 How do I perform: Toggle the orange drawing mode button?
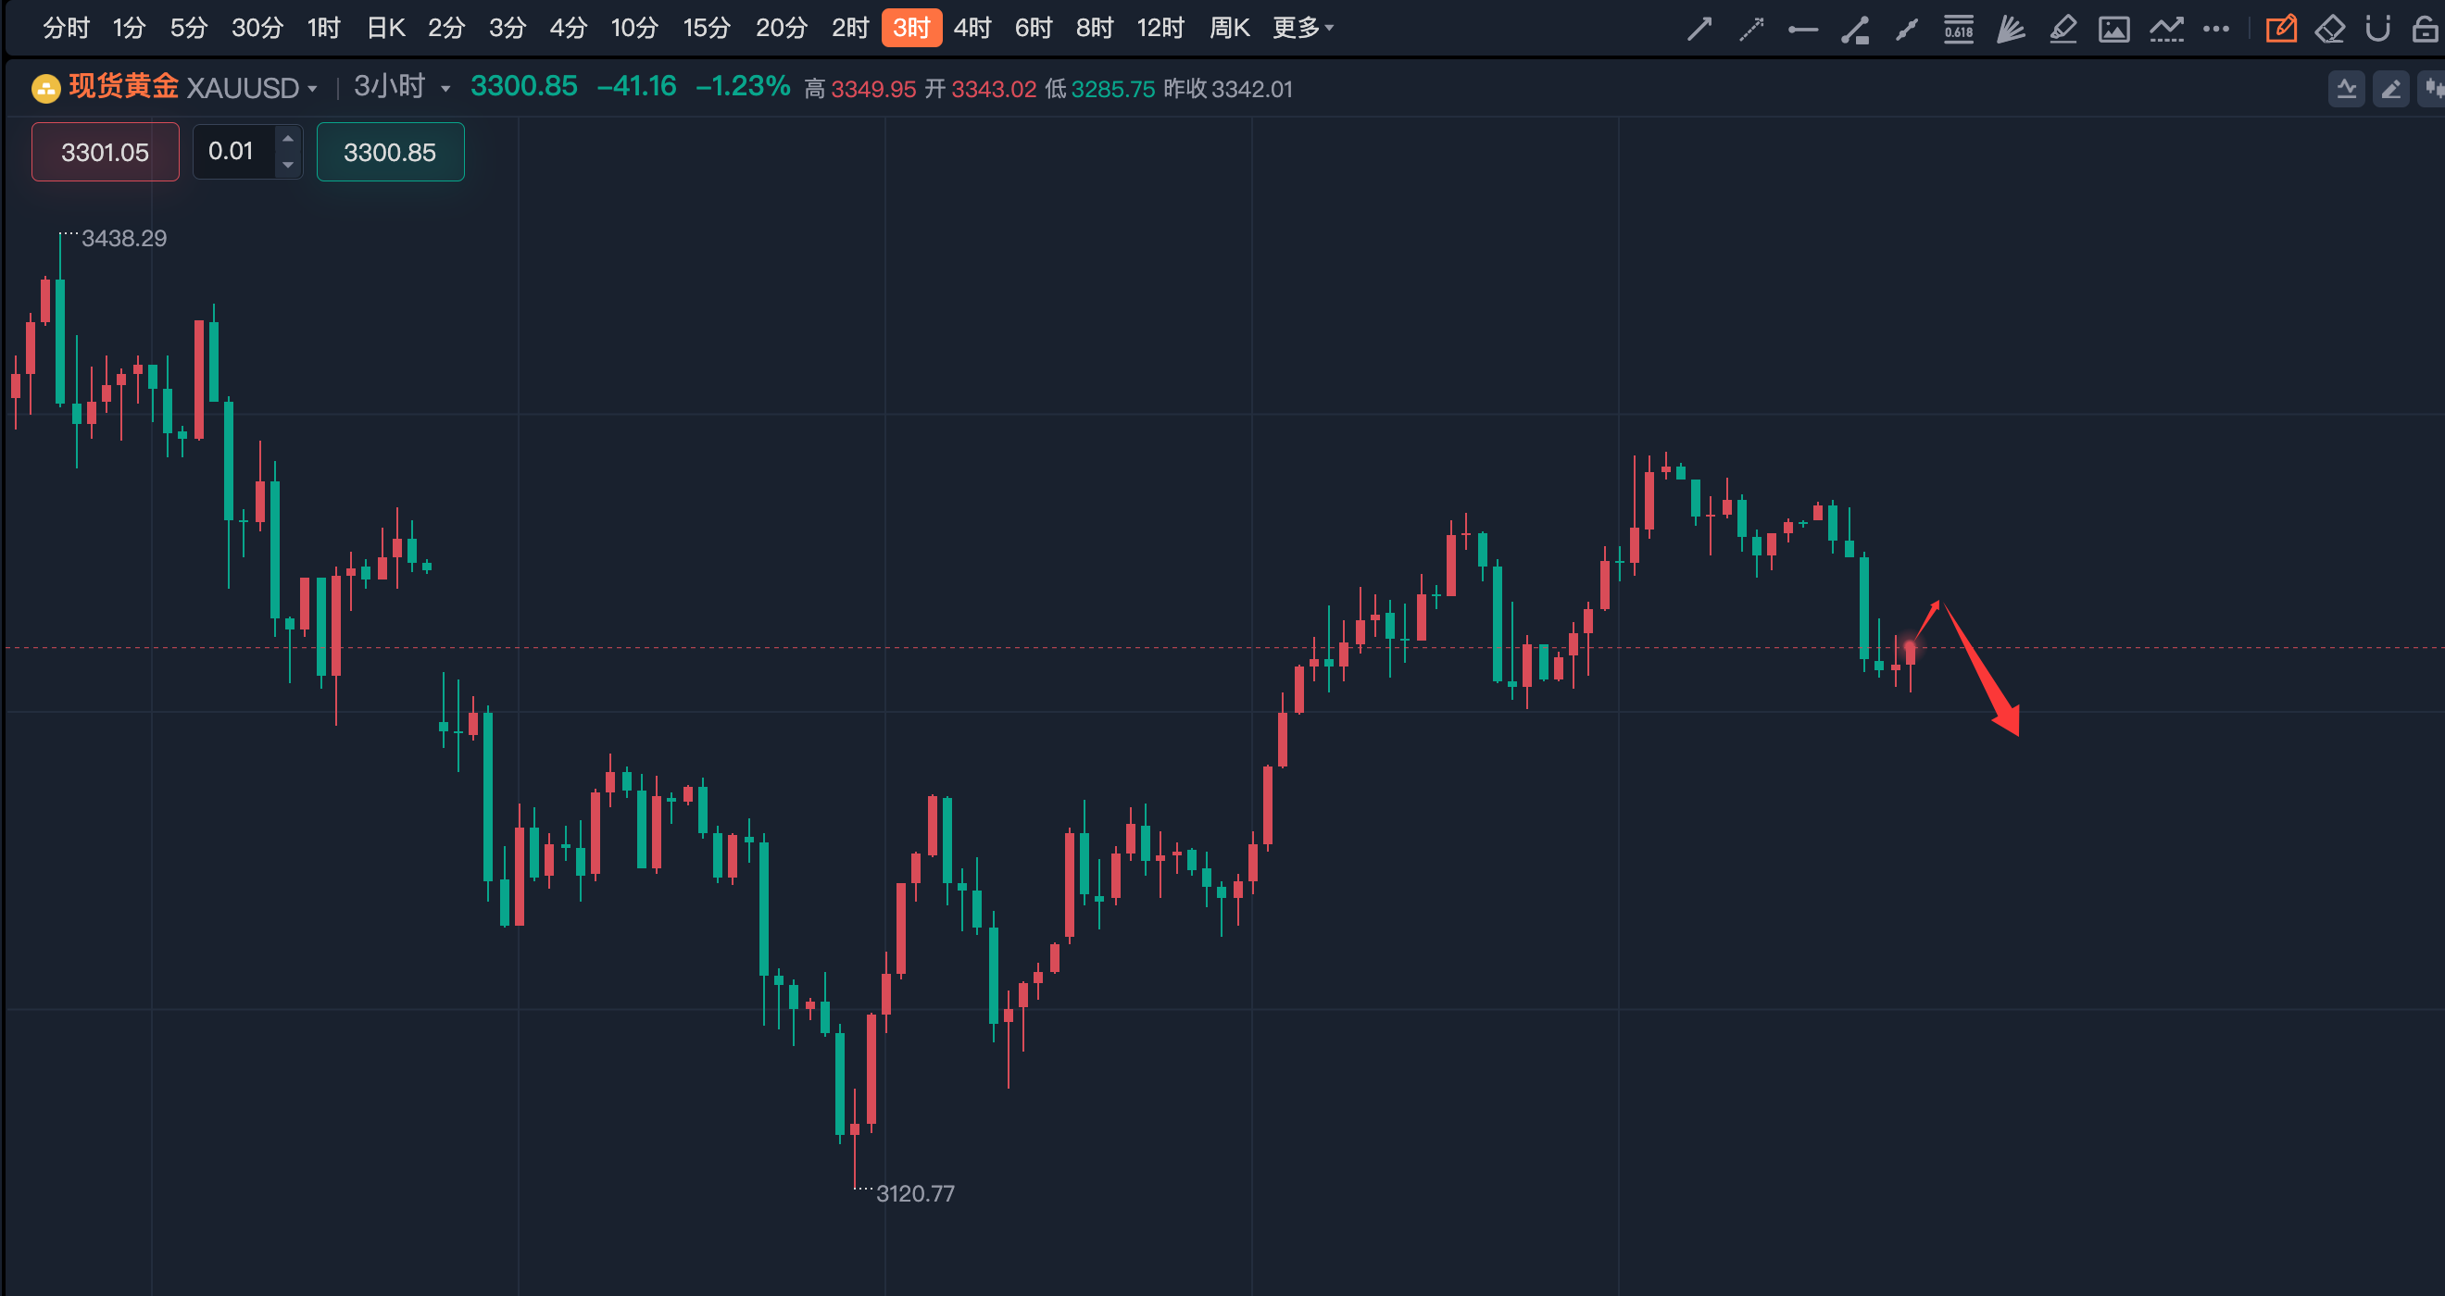[x=2281, y=30]
